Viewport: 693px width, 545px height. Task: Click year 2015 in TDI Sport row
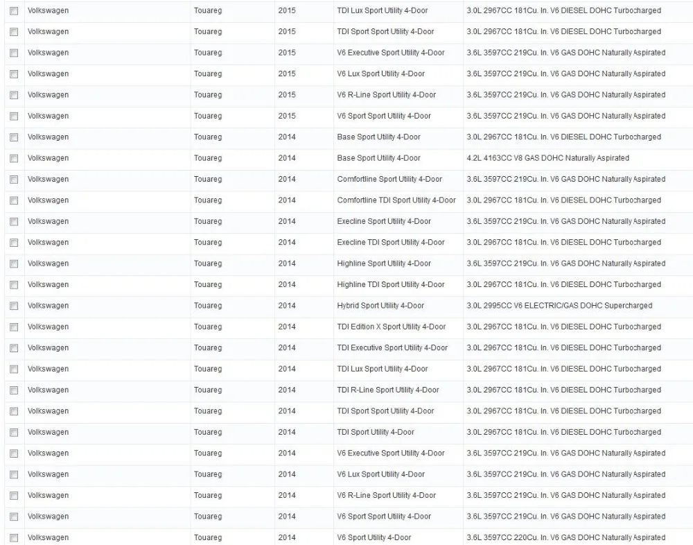(287, 32)
